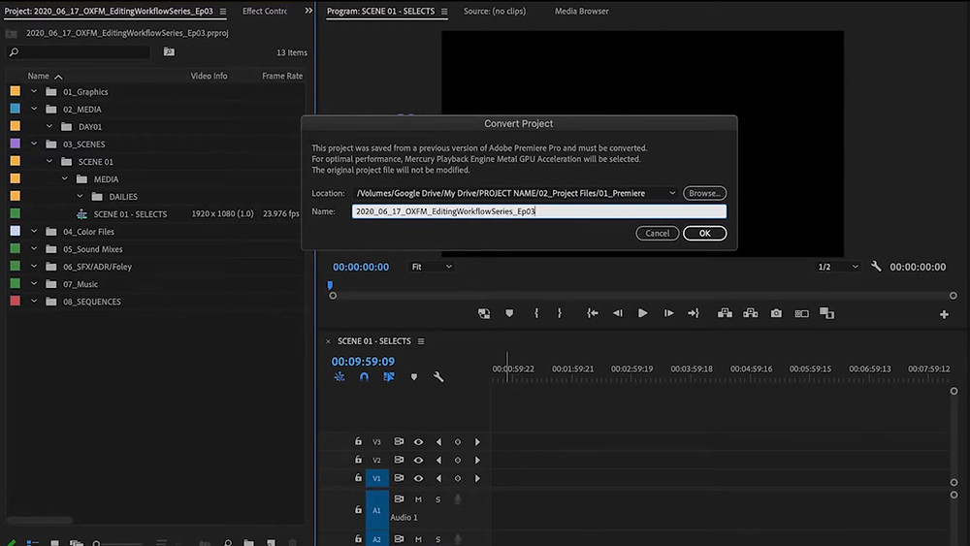Open the Media Browser tab
The width and height of the screenshot is (970, 546).
click(581, 11)
